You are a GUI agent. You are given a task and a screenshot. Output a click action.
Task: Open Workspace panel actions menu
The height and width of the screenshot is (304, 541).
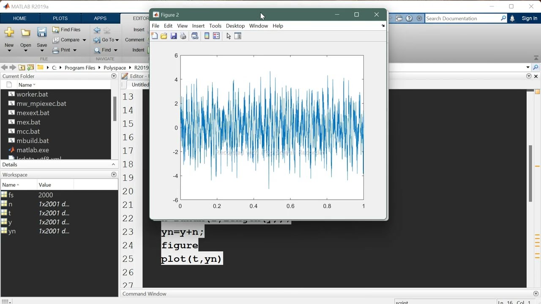pyautogui.click(x=114, y=174)
